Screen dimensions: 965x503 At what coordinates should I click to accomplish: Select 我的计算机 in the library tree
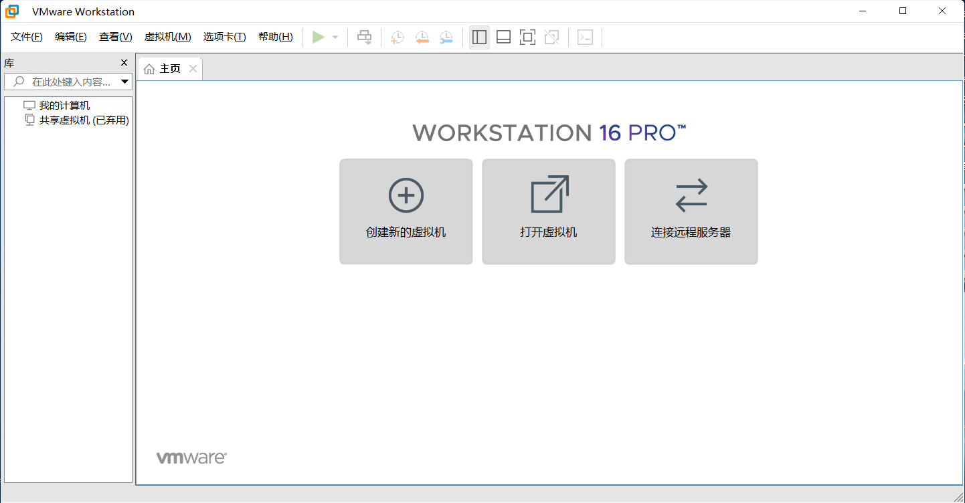[x=64, y=106]
